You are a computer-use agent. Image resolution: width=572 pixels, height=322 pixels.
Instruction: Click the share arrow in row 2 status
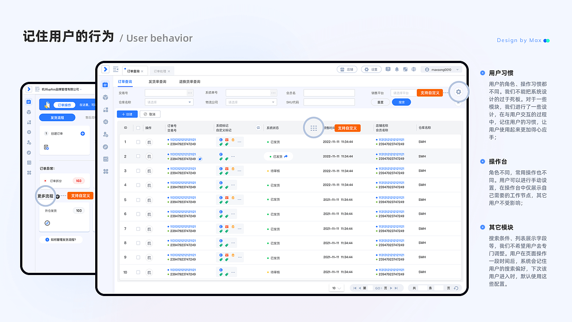coord(286,157)
